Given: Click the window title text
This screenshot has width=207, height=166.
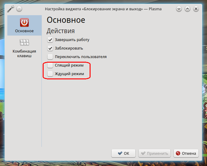Looking at the screenshot, I should 103,9.
